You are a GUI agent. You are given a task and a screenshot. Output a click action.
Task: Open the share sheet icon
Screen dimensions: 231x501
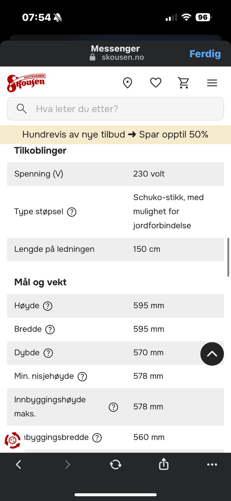pos(164,464)
